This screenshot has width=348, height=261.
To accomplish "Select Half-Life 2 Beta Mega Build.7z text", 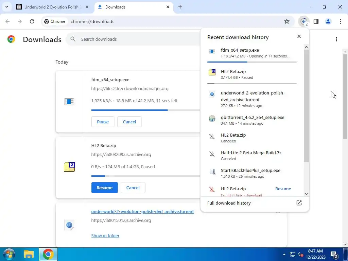I will 251,153.
